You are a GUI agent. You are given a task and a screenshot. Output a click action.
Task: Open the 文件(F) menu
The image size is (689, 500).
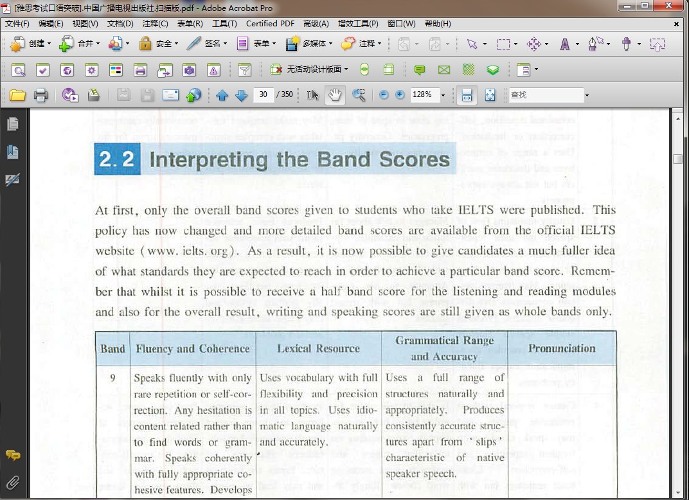click(x=17, y=24)
